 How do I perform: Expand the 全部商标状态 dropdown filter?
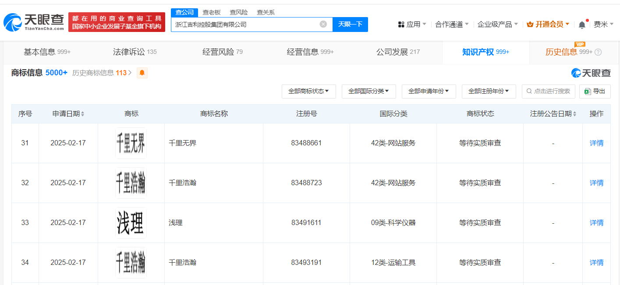(x=308, y=91)
